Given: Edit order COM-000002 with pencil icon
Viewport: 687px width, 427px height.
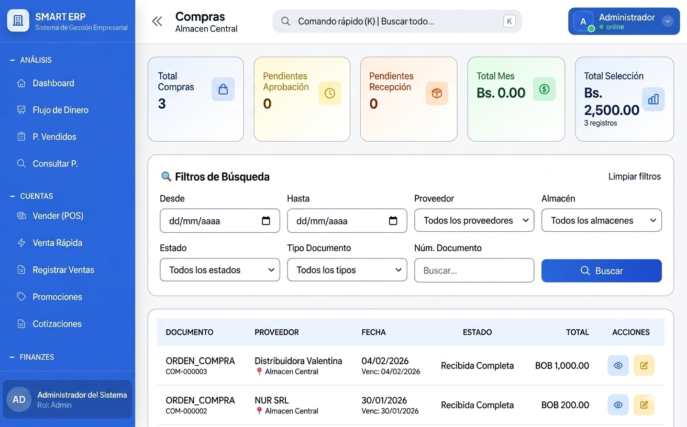Looking at the screenshot, I should coord(644,404).
